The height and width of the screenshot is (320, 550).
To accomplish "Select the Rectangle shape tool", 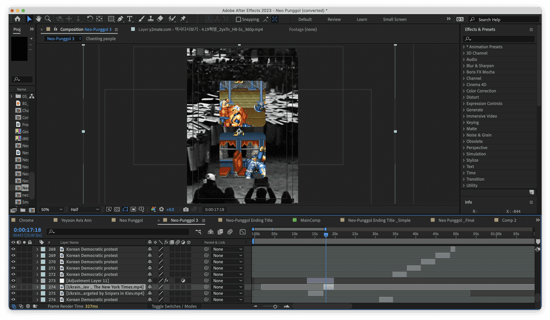I will [x=111, y=19].
